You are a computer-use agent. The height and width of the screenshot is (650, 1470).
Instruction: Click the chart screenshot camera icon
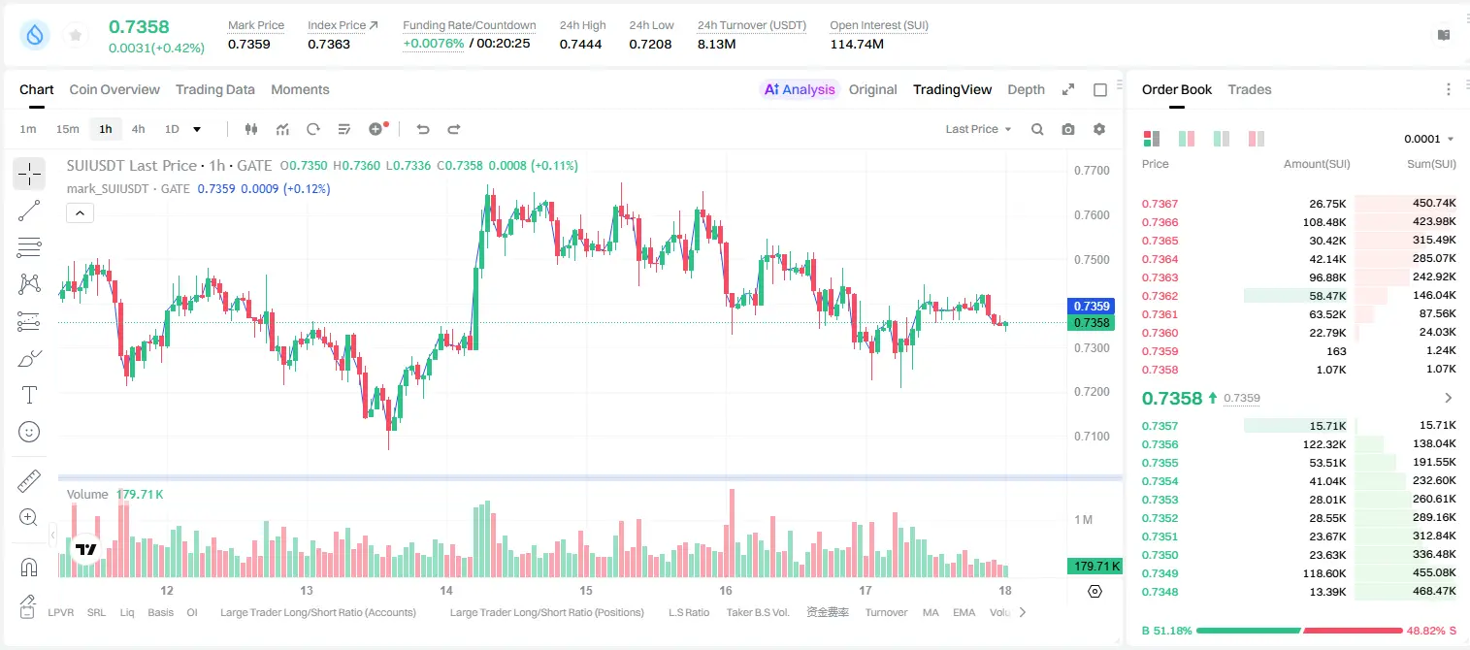click(1068, 129)
